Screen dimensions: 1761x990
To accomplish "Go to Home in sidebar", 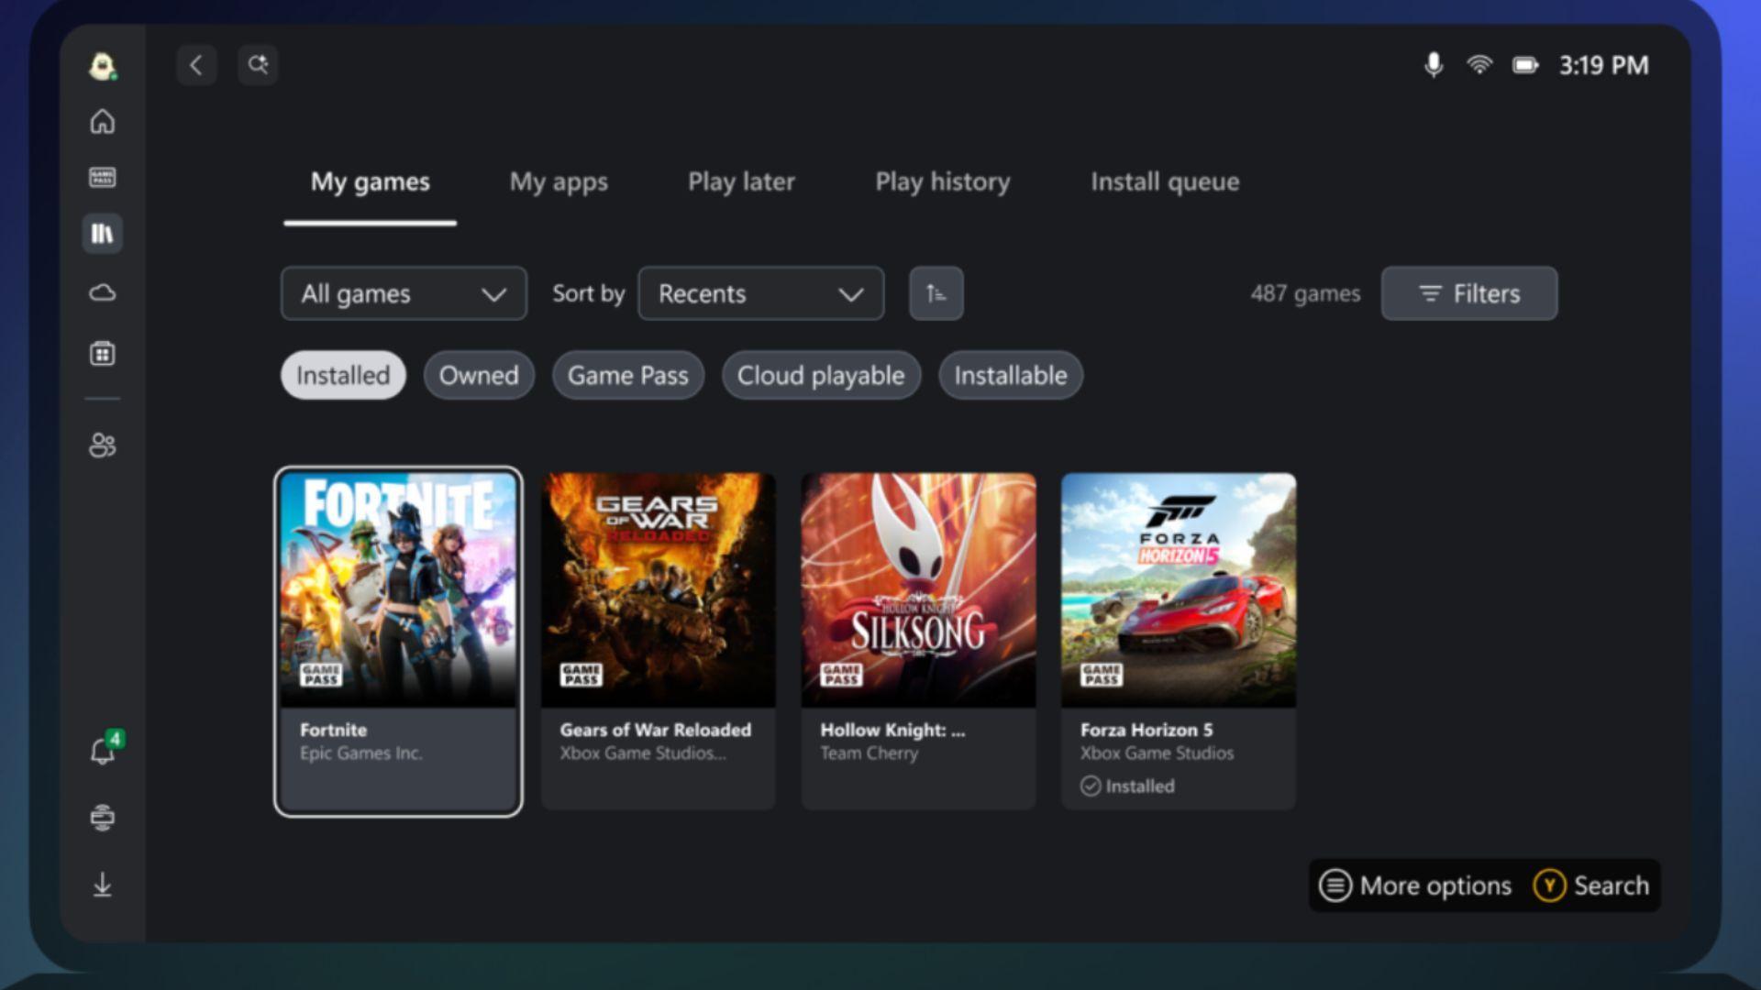I will click(x=103, y=121).
